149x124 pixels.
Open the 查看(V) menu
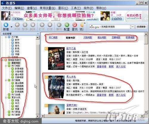(32, 8)
